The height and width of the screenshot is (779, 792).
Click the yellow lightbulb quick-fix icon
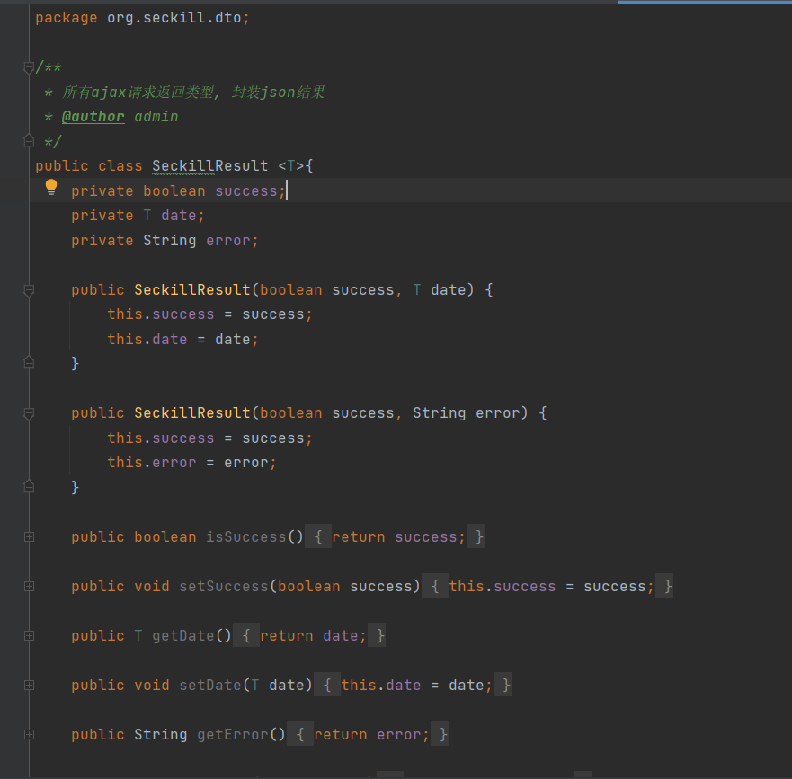[51, 187]
